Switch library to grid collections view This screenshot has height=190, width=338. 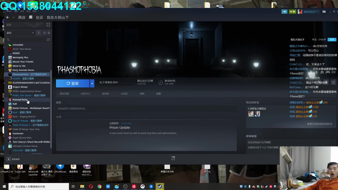tap(48, 25)
